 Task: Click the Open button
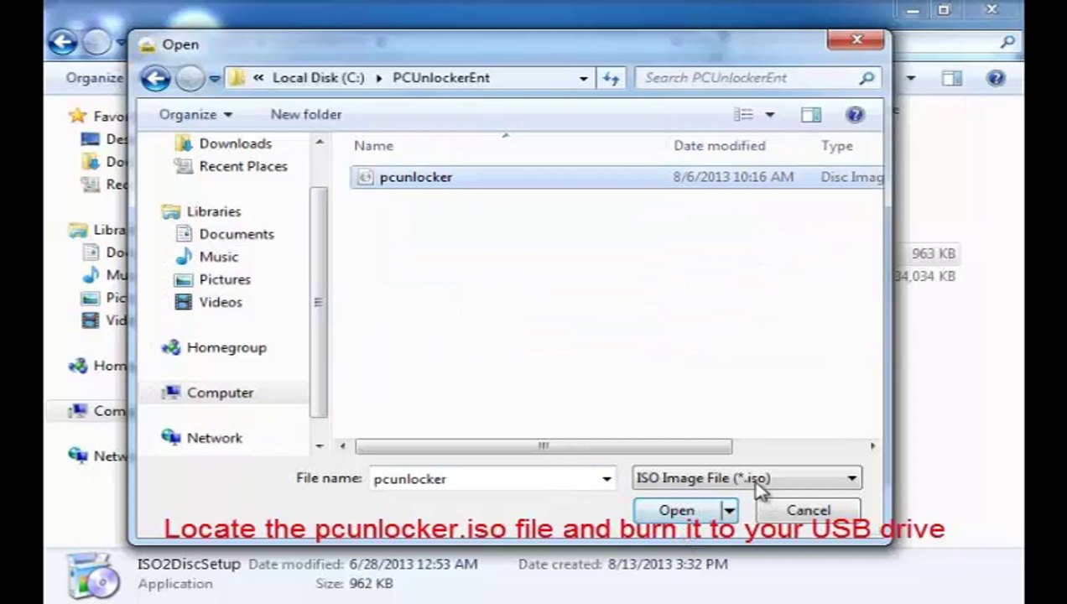coord(676,510)
